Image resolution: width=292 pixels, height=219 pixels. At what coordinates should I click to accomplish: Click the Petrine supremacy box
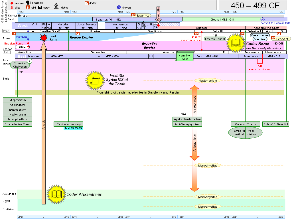pyautogui.click(x=68, y=124)
